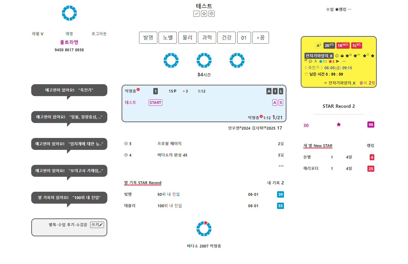Screen dimensions: 408x264
Task: Click the send arrow icon in yellow card
Action: 337,61
